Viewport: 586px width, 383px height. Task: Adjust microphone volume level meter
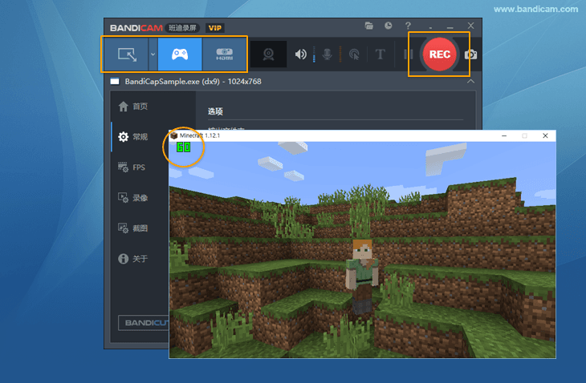(340, 54)
